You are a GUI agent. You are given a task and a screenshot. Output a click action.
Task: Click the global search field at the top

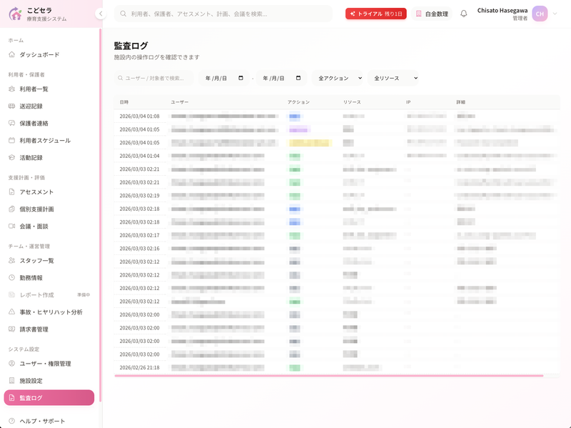tap(221, 12)
